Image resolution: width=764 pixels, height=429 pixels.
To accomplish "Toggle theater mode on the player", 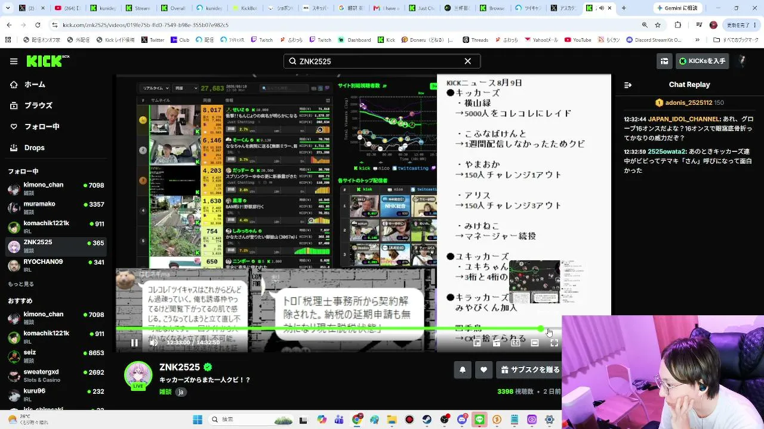I will 535,343.
